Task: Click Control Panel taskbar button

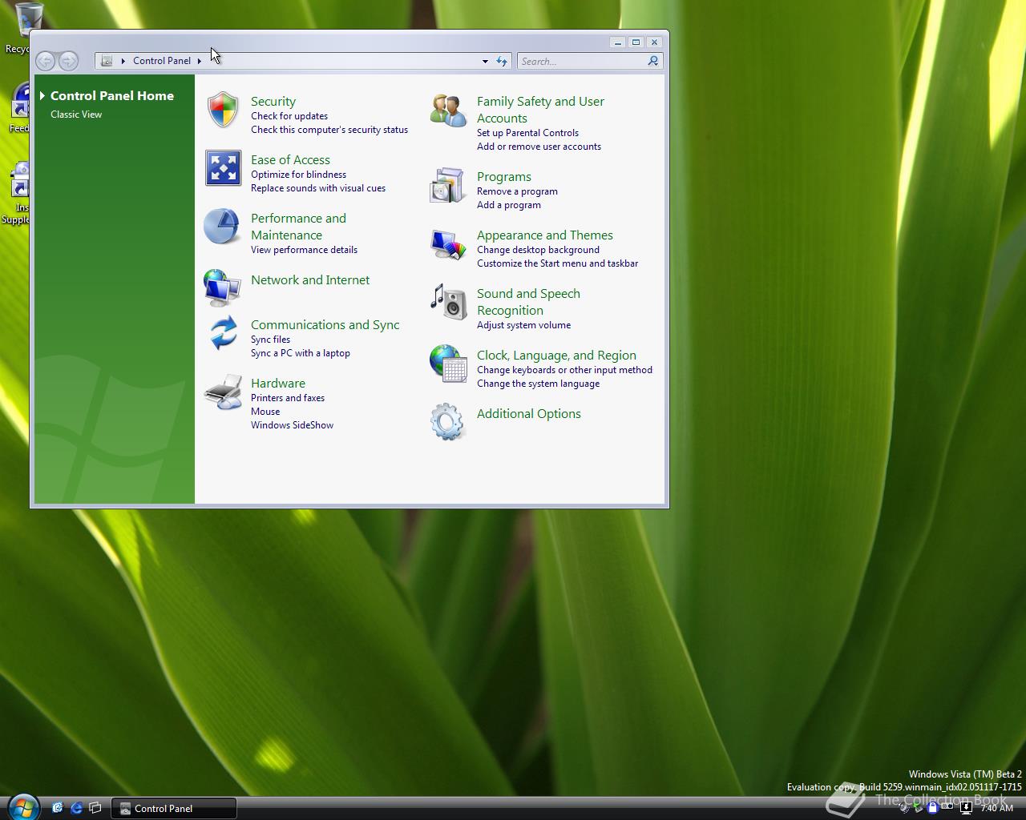Action: 173,808
